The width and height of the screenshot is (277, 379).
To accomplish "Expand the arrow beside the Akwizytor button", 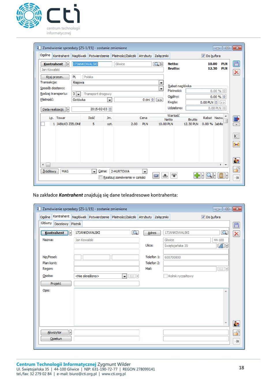I will point(70,333).
